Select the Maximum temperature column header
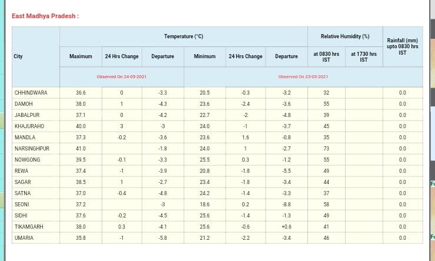The image size is (435, 261). coord(81,56)
